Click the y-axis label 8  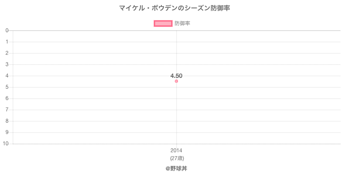tap(7, 121)
